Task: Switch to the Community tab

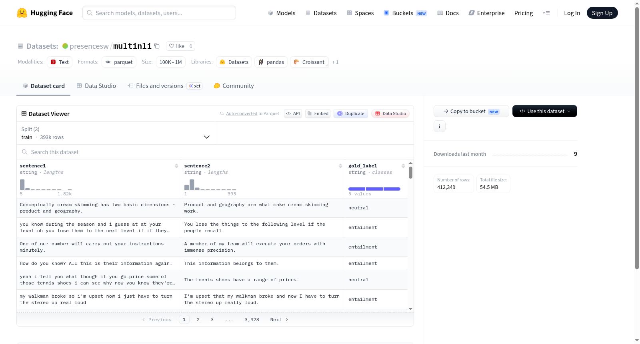Action: click(234, 86)
